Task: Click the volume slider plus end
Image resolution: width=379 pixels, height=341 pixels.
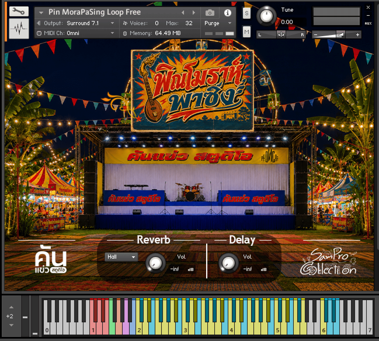Action: [357, 35]
